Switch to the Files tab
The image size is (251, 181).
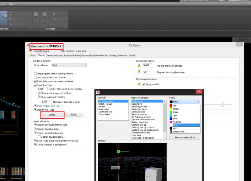pyautogui.click(x=33, y=56)
